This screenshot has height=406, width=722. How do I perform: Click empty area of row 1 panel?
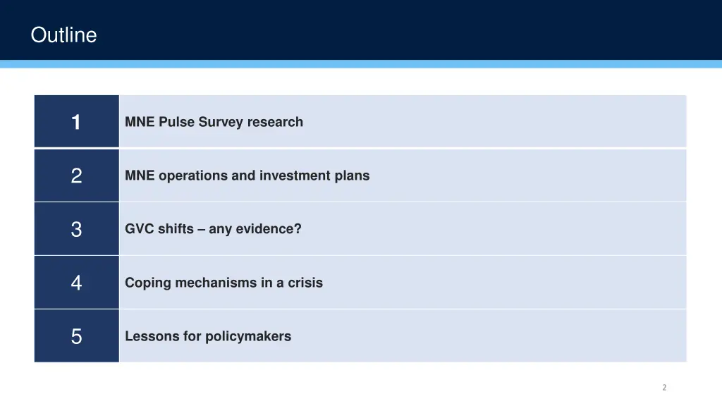pyautogui.click(x=495, y=121)
